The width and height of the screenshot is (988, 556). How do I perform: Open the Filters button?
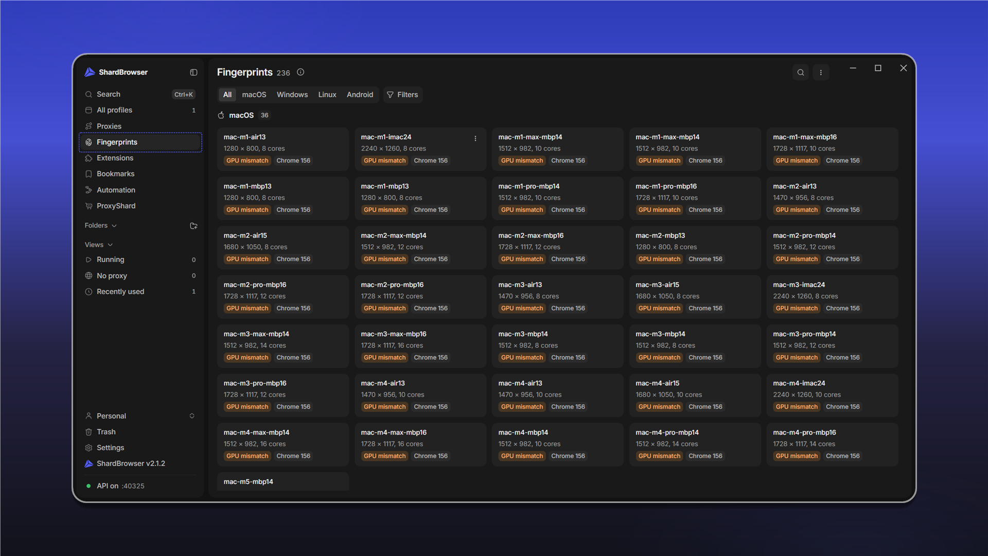click(402, 95)
